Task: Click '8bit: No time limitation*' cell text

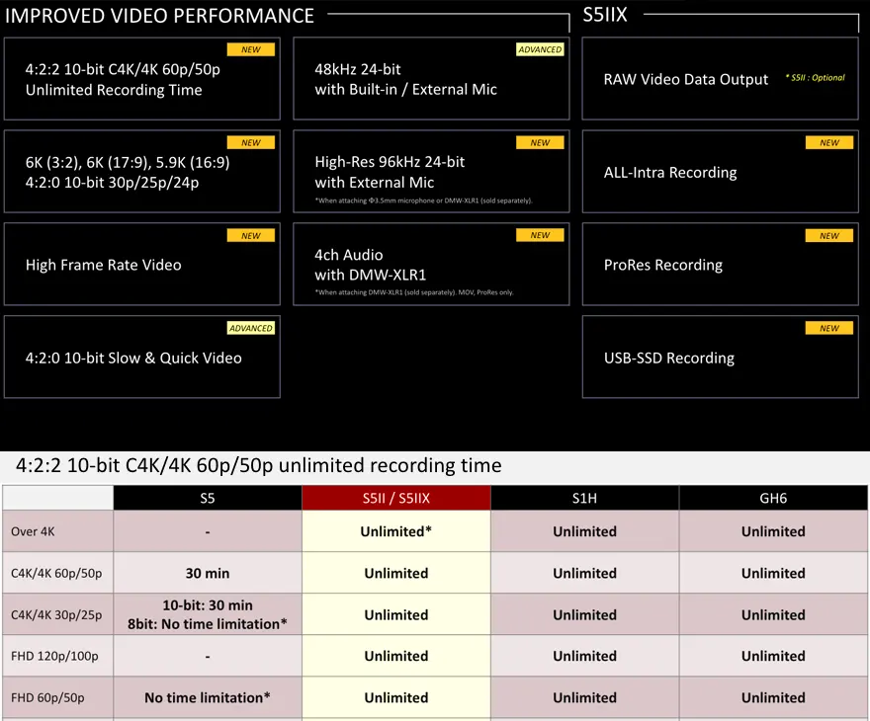Action: coord(208,624)
